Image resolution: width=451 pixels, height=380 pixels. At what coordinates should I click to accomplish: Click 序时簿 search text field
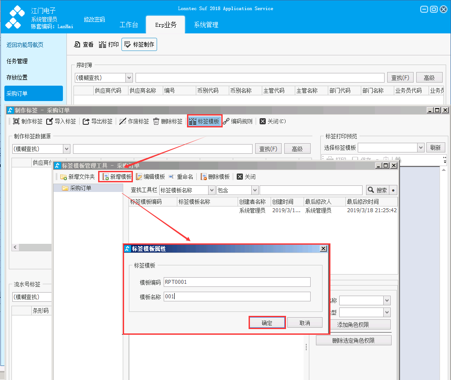coord(260,78)
